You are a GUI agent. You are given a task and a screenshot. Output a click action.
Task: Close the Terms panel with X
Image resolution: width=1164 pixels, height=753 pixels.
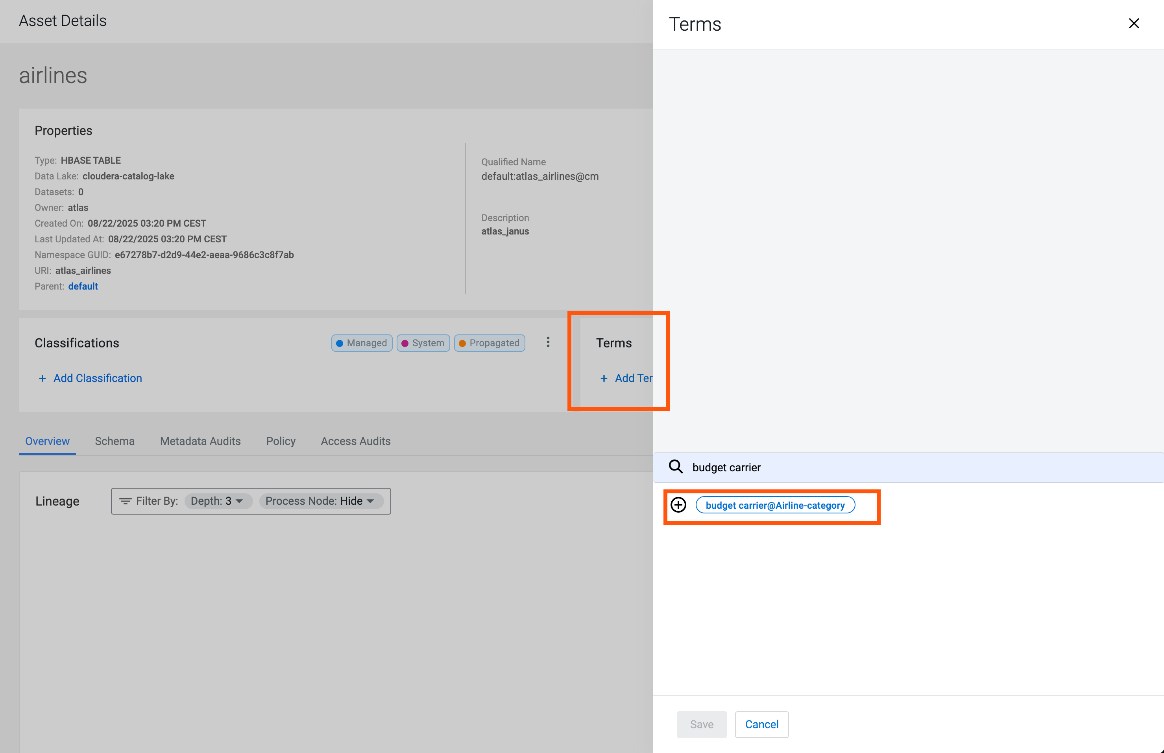pos(1133,24)
